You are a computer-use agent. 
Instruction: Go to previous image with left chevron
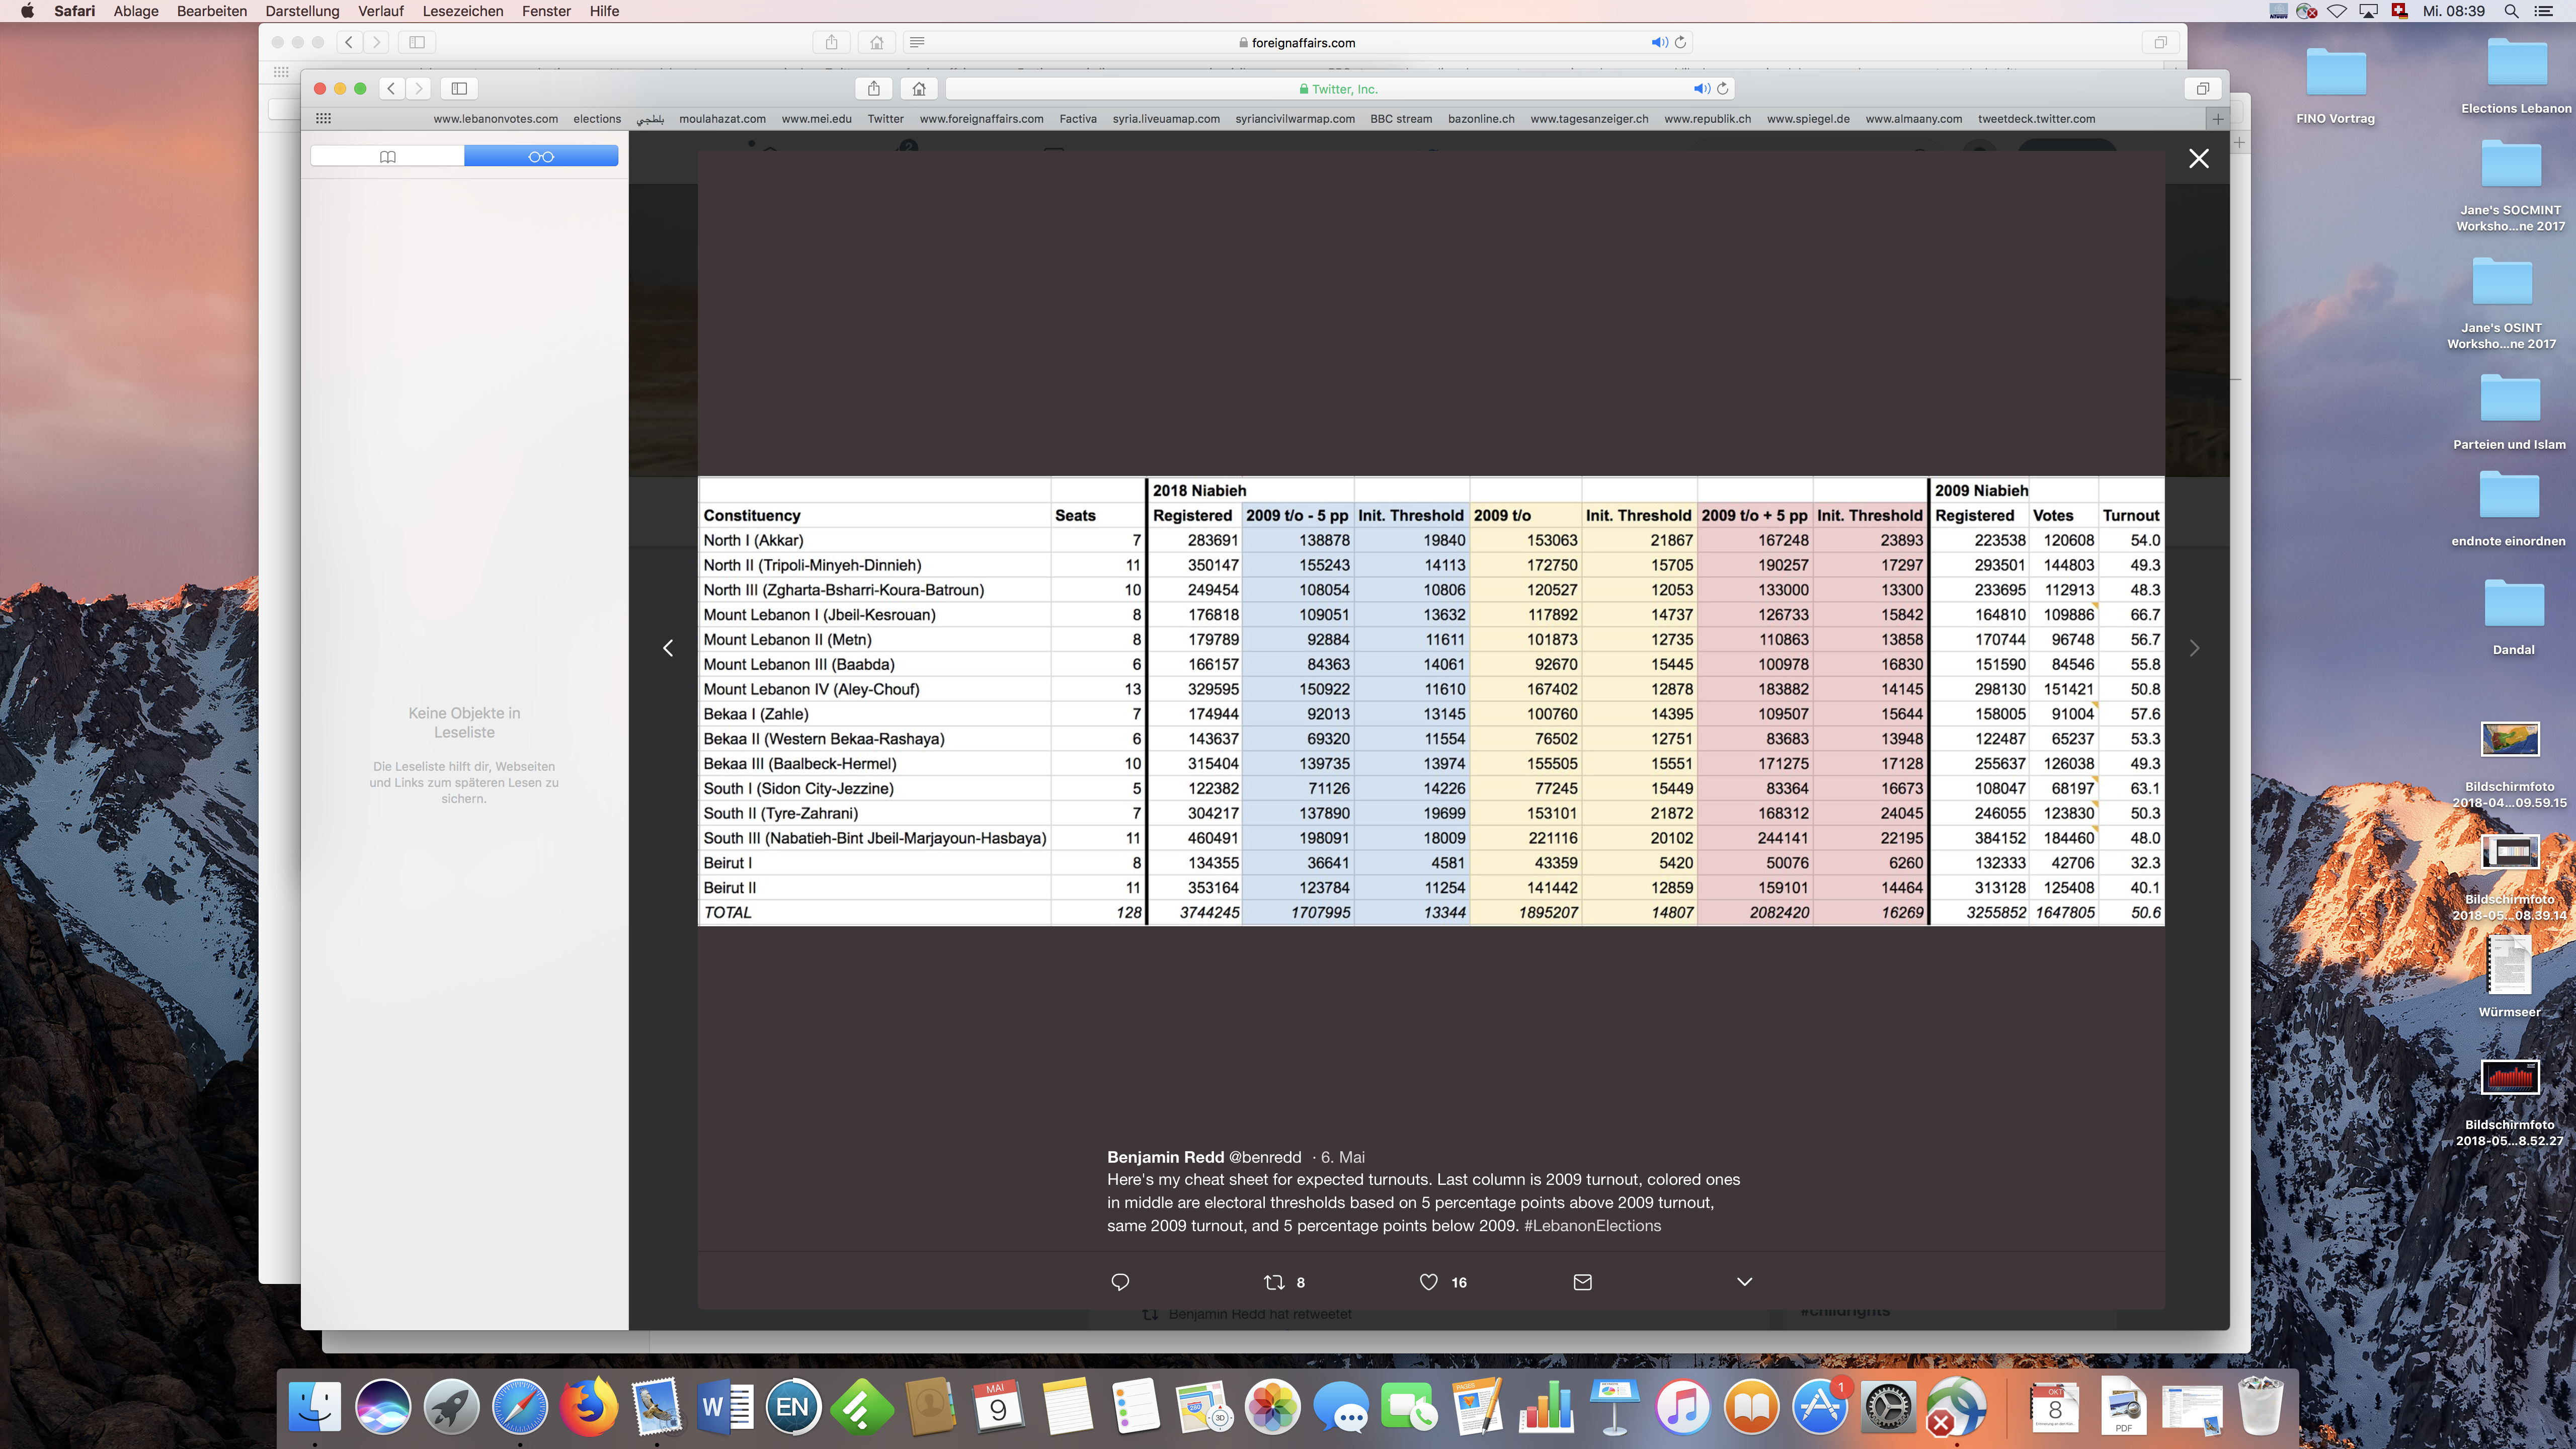point(668,648)
